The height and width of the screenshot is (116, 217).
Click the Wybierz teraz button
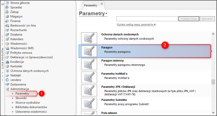[x=189, y=19]
